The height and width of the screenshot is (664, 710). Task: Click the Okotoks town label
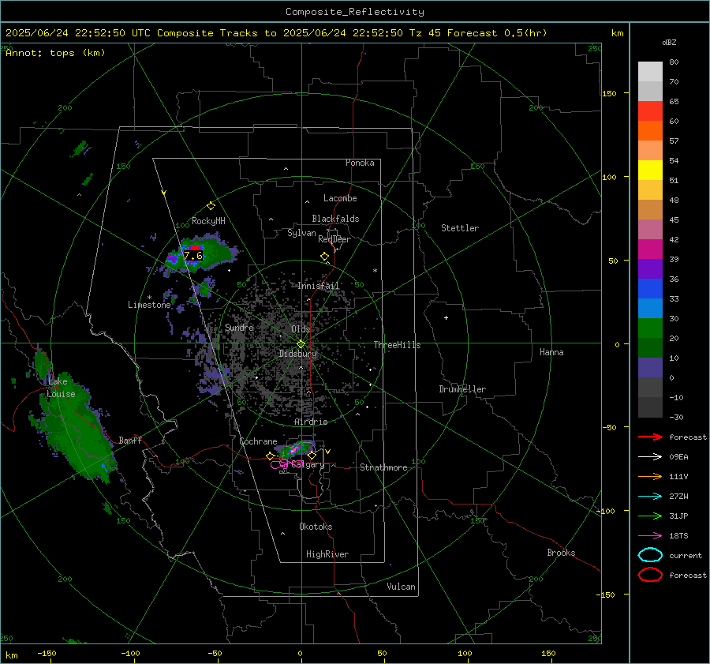pos(316,527)
